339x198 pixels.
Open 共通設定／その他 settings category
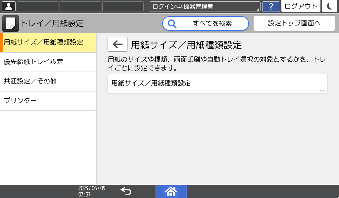48,81
